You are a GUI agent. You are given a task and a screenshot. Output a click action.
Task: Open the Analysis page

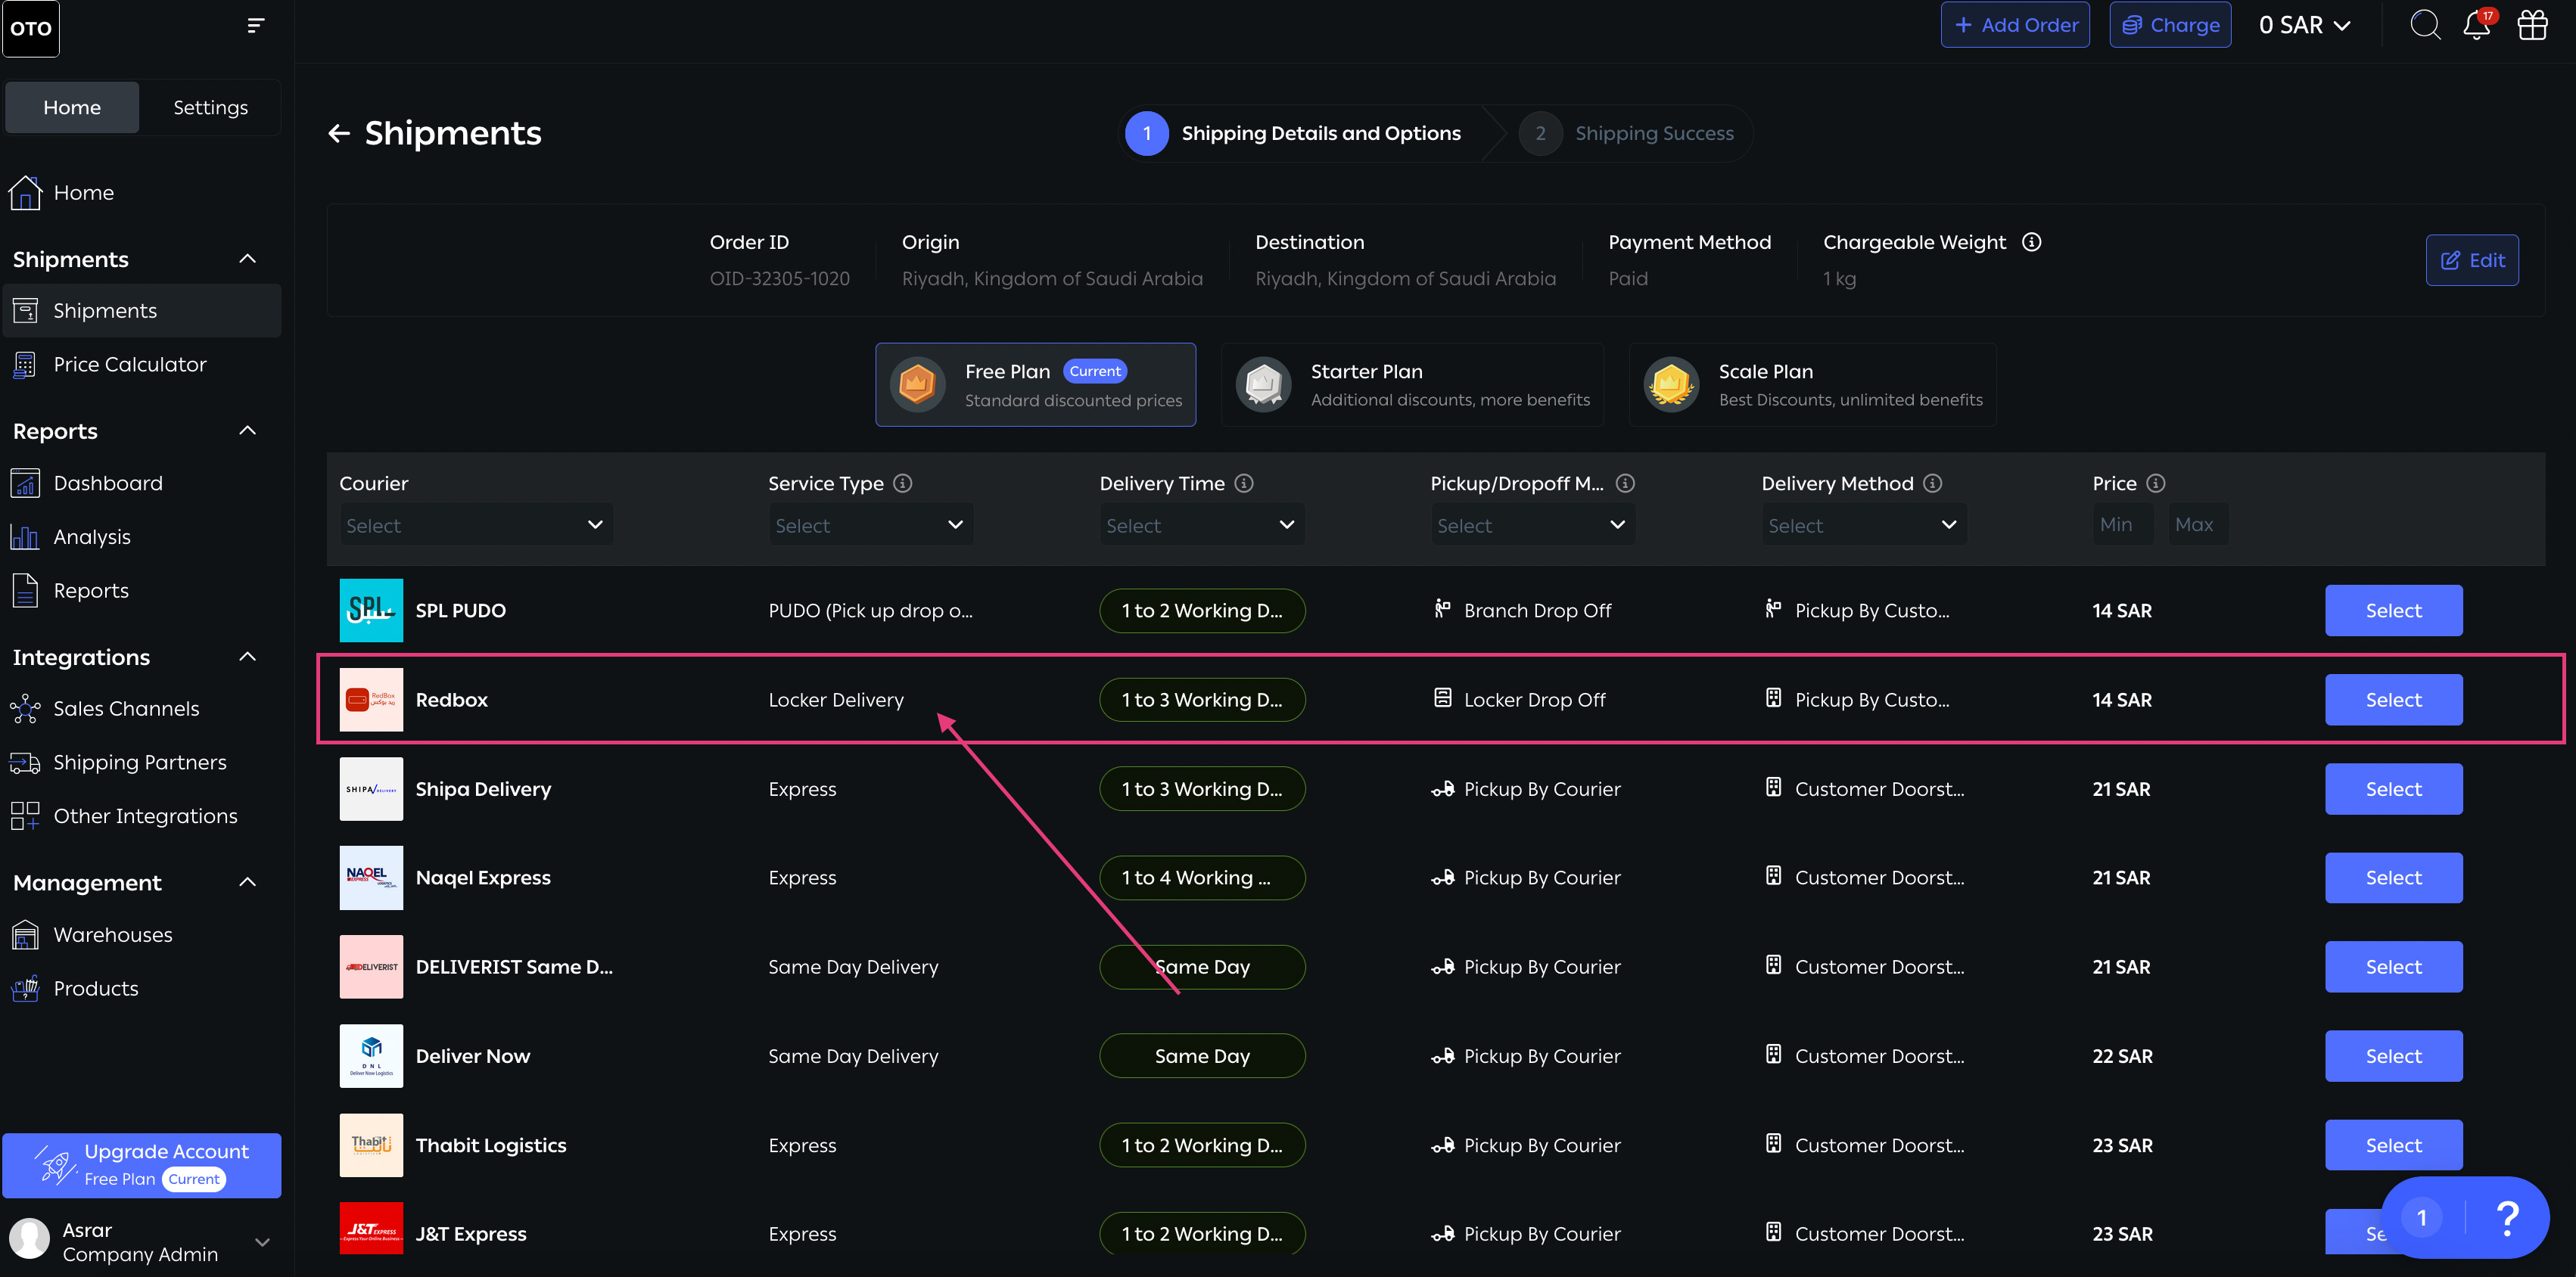coord(141,537)
